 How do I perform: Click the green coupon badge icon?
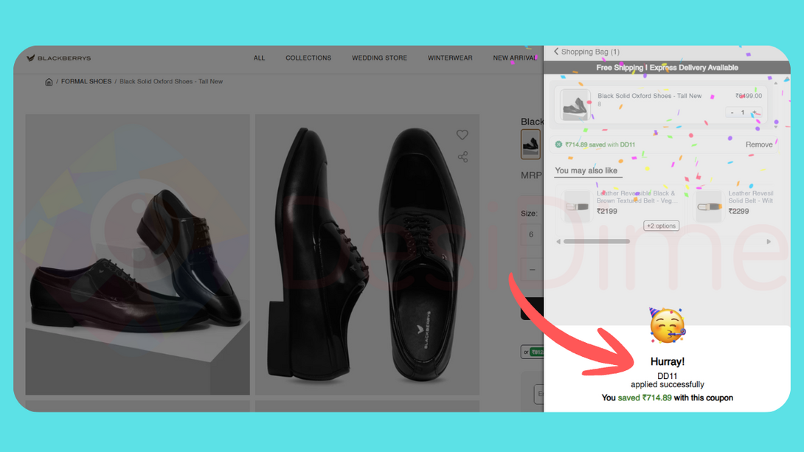click(559, 145)
